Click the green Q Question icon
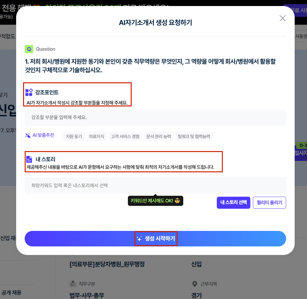The image size is (307, 299). [x=29, y=49]
